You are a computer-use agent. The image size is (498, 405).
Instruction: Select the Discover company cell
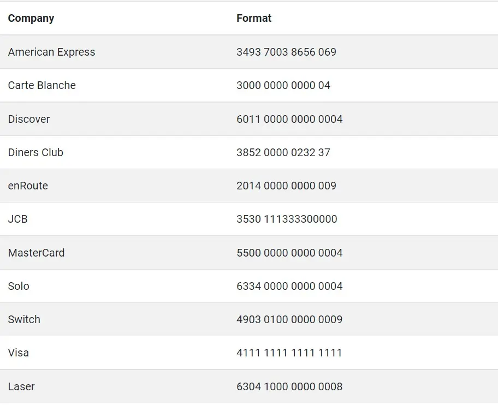coord(29,119)
